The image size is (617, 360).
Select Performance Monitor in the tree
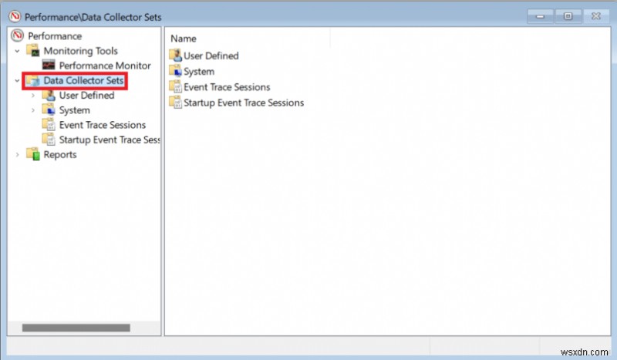pos(105,66)
